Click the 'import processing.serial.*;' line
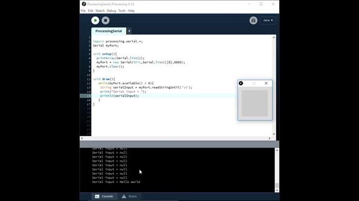Viewport: 359px width, 201px height. [117, 41]
